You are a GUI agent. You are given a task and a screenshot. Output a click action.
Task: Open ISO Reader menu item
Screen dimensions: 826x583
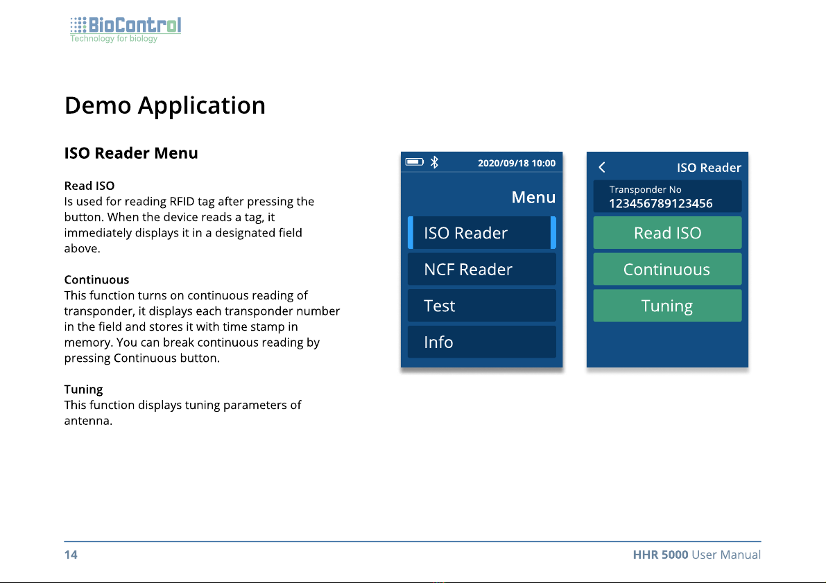pos(481,233)
